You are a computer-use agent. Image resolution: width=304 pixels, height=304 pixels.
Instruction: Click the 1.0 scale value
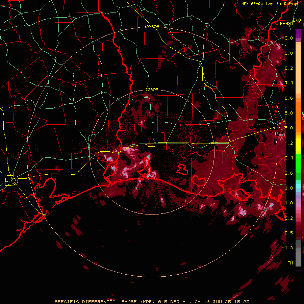point(289,203)
